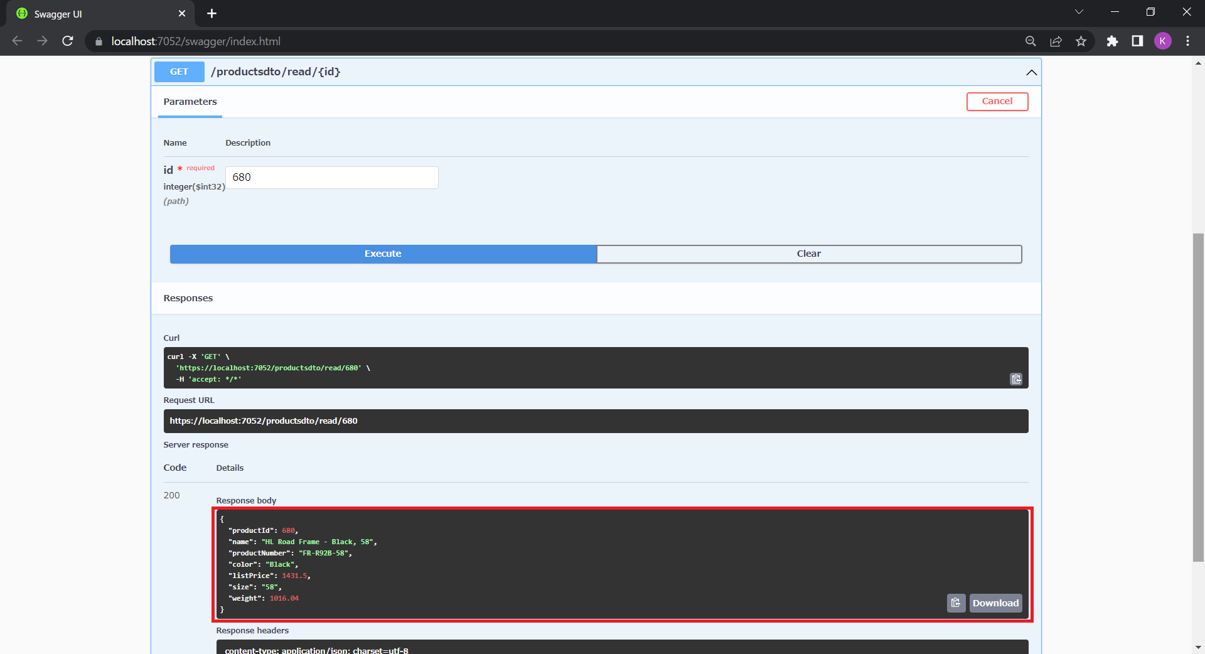Click the content-type response header line

316,650
